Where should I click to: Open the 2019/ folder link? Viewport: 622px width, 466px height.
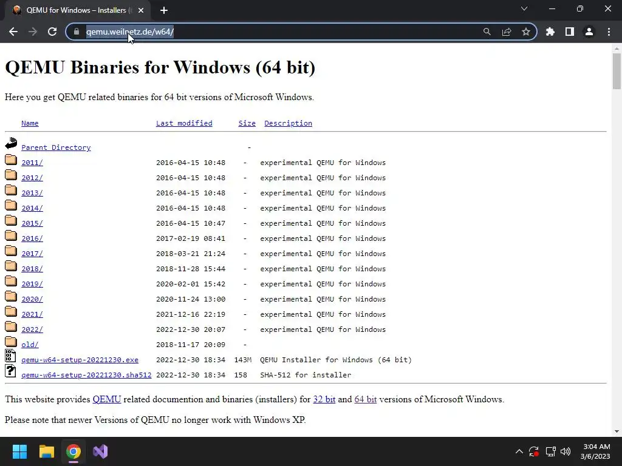[32, 284]
